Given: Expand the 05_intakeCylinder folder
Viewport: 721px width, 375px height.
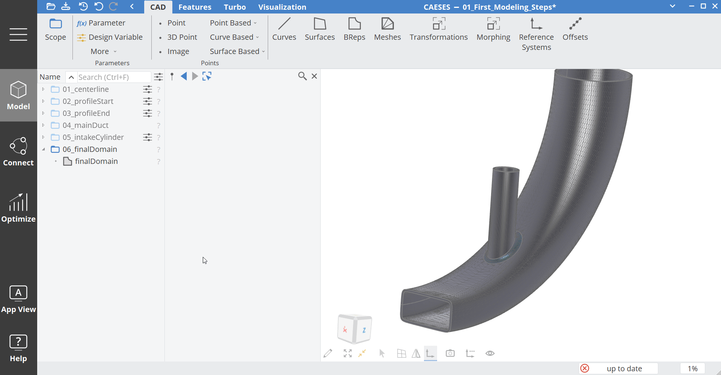Looking at the screenshot, I should [44, 137].
